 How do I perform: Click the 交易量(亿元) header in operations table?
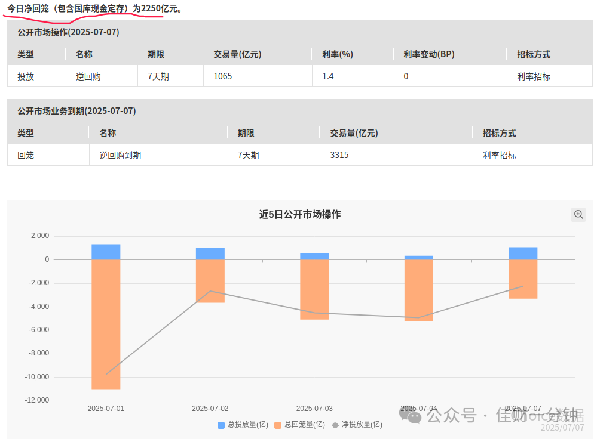click(x=238, y=54)
